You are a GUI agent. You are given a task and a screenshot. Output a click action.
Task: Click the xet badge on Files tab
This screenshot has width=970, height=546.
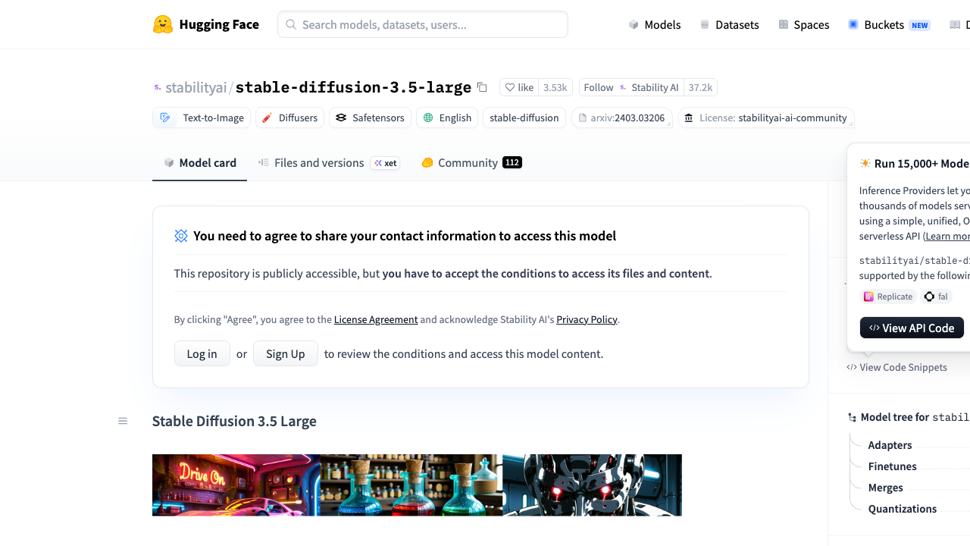385,163
